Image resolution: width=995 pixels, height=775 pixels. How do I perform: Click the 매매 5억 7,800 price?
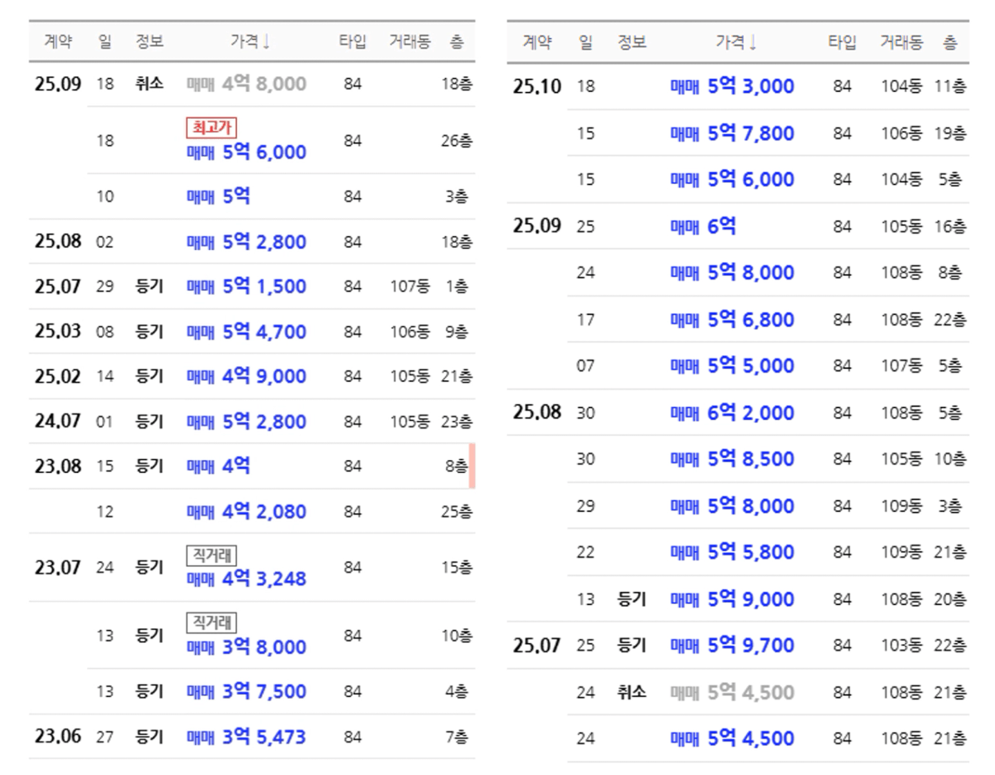[x=732, y=133]
